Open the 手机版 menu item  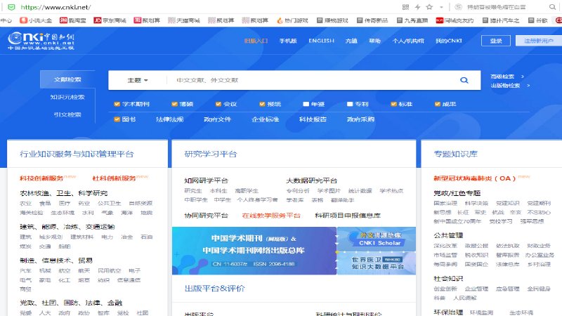point(288,41)
